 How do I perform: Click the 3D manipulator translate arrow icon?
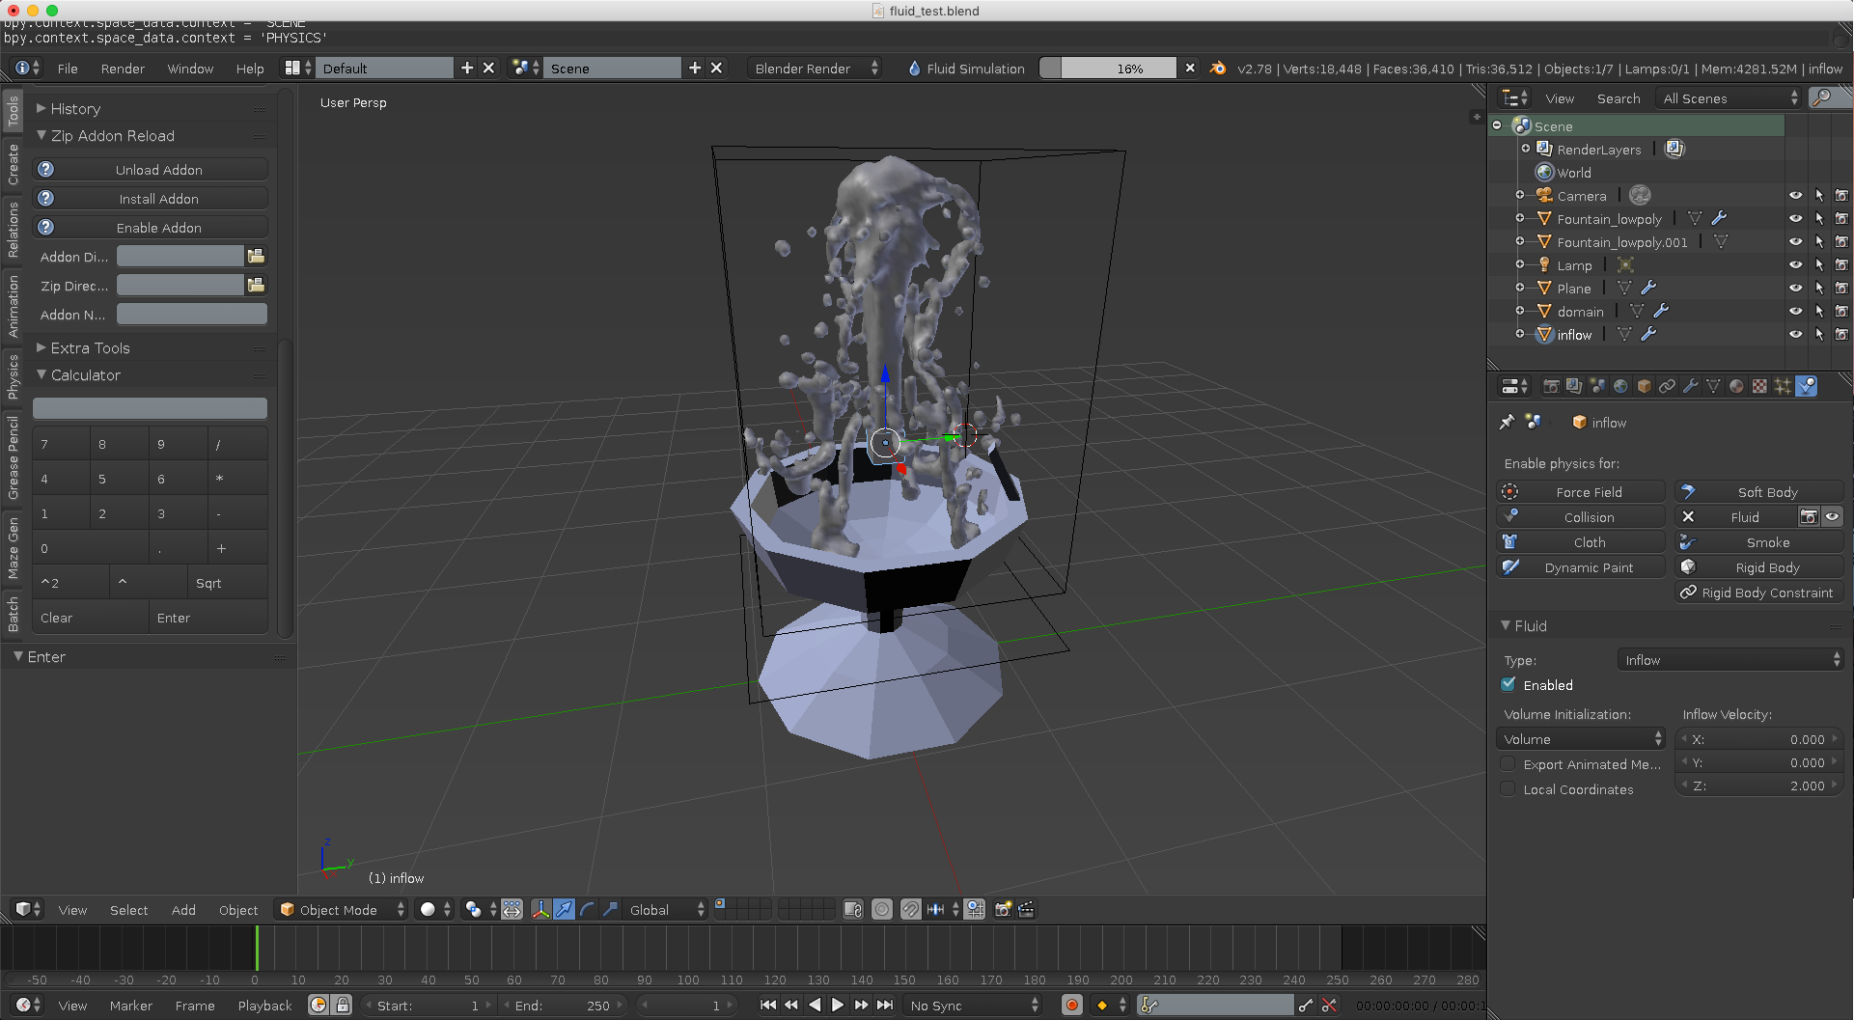pyautogui.click(x=564, y=909)
